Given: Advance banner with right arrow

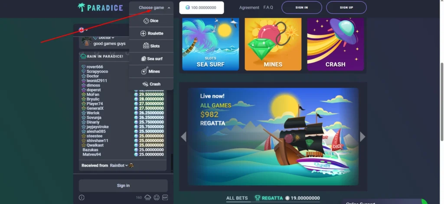Looking at the screenshot, I should (x=362, y=137).
